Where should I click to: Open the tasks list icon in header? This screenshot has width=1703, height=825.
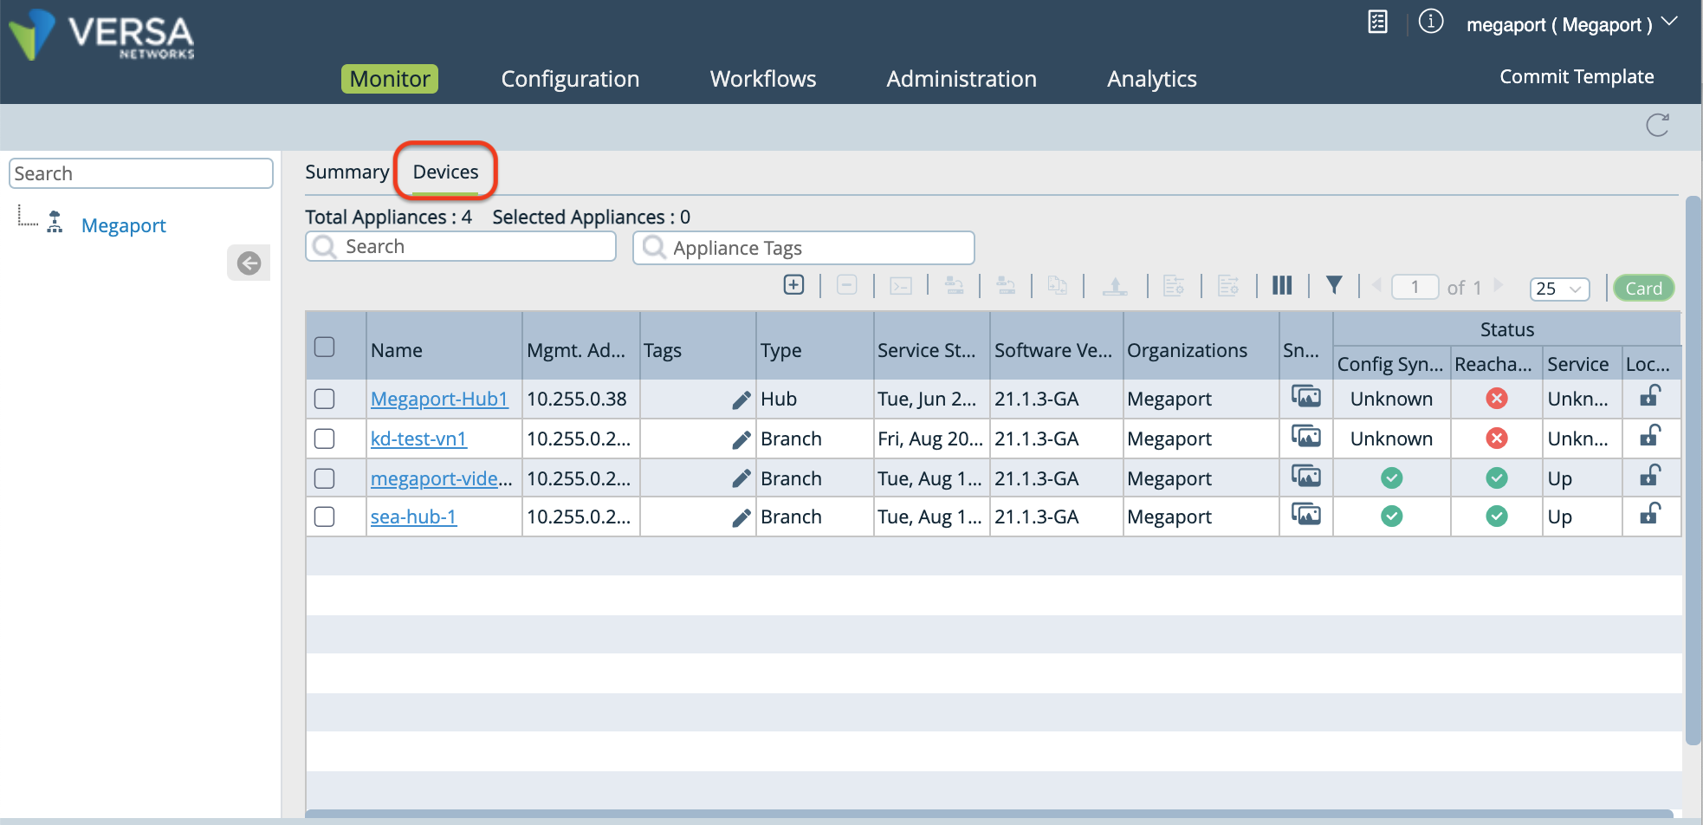coord(1377,22)
